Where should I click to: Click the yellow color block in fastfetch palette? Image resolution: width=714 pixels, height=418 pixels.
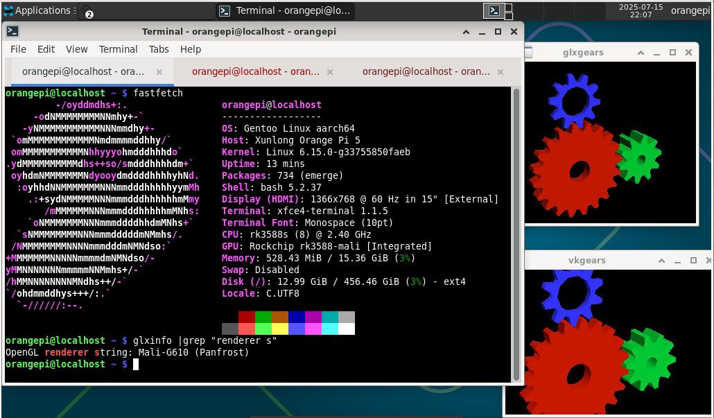[x=279, y=329]
